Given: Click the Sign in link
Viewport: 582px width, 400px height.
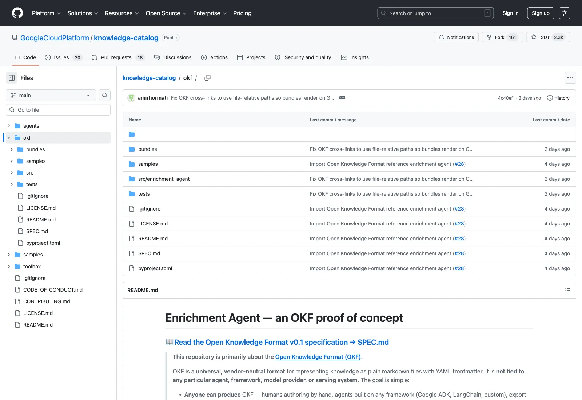Looking at the screenshot, I should 510,13.
